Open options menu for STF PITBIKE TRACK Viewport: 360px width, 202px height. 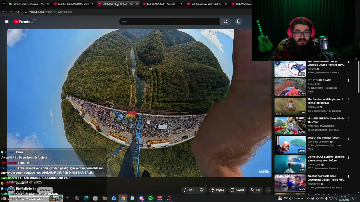click(x=348, y=81)
